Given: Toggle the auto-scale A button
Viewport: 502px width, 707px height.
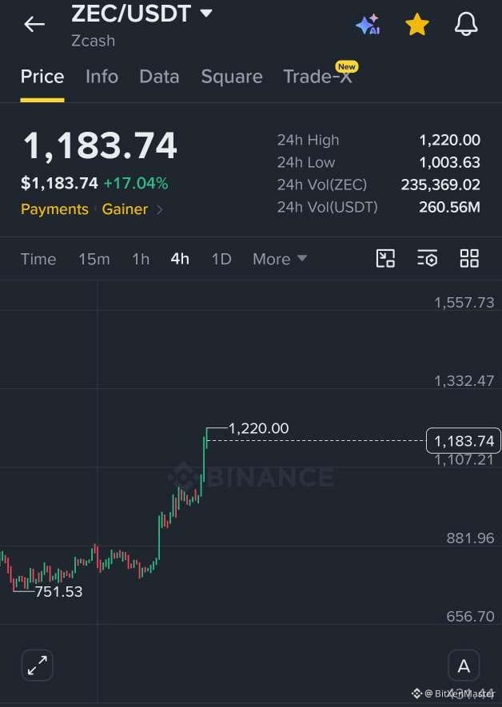Looking at the screenshot, I should (x=464, y=665).
